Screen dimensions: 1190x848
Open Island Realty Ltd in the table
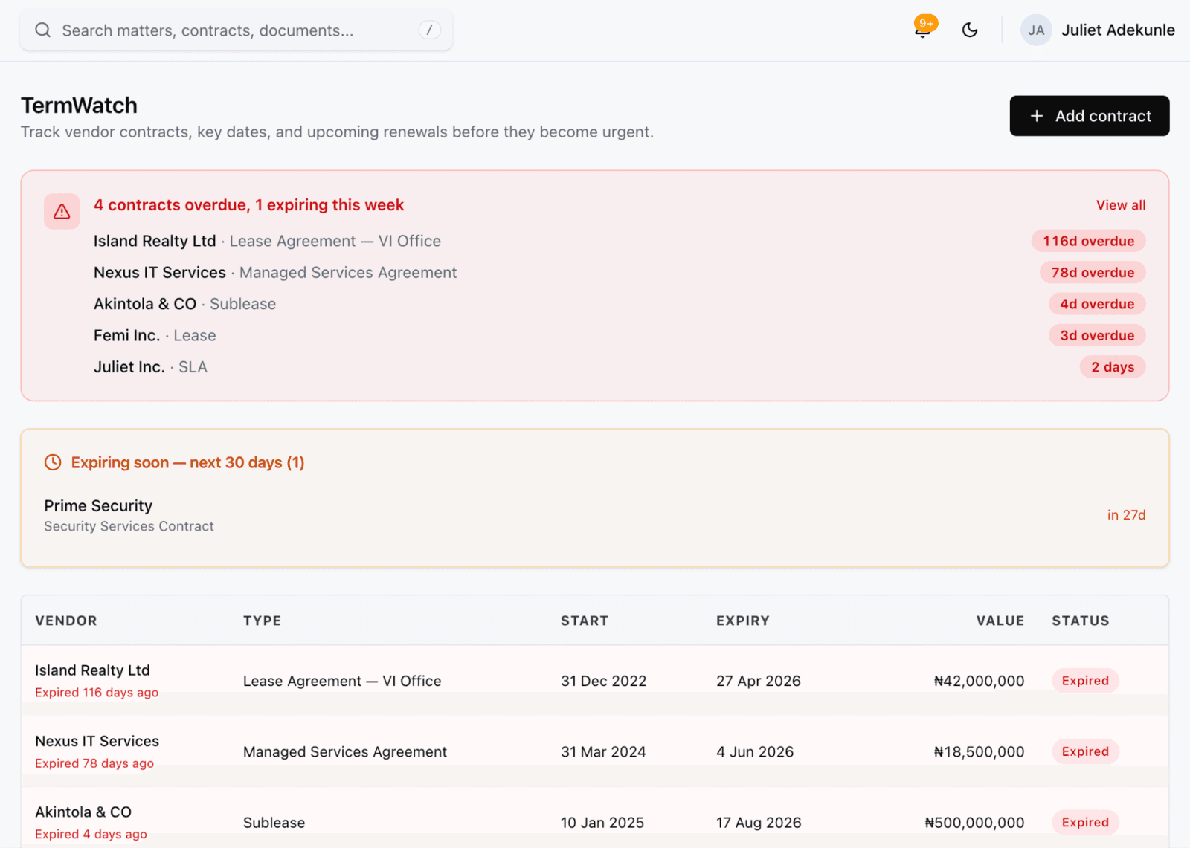[x=92, y=670]
